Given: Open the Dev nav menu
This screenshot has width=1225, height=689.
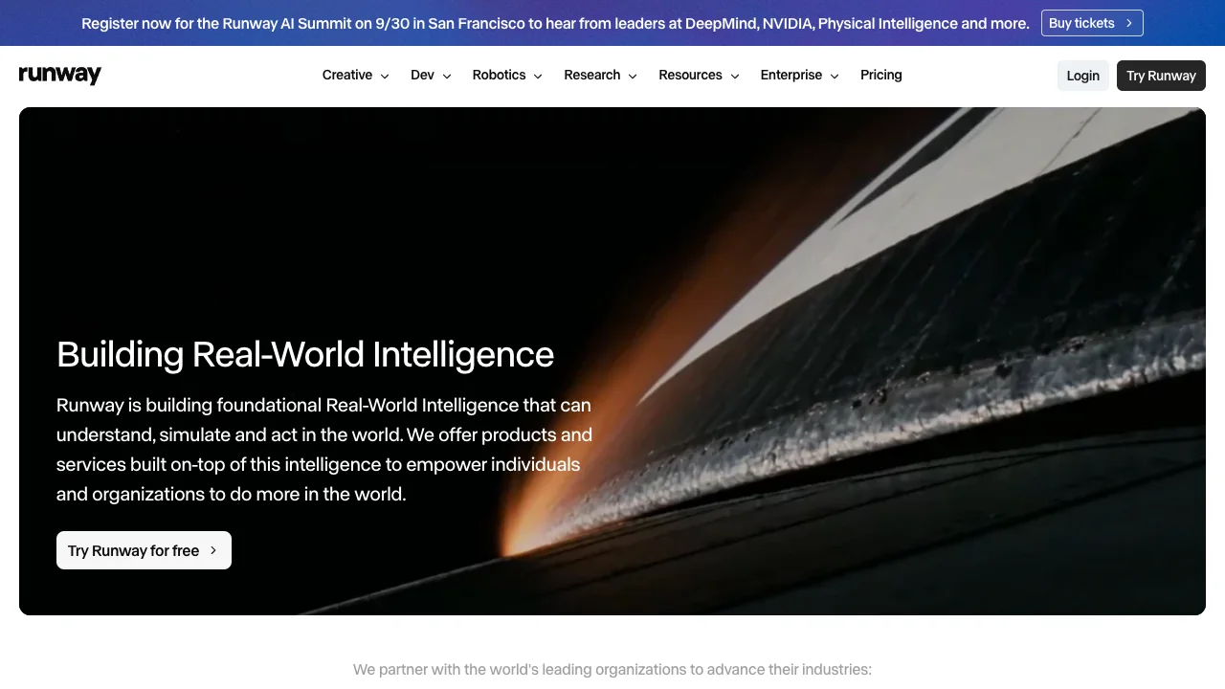Looking at the screenshot, I should click(x=431, y=75).
